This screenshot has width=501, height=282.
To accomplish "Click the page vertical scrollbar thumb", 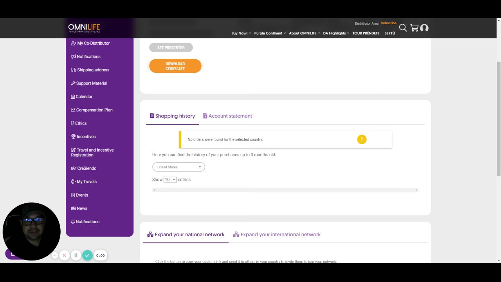I will pyautogui.click(x=498, y=119).
